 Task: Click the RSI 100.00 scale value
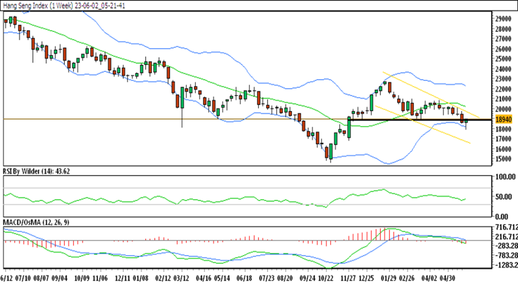505,177
